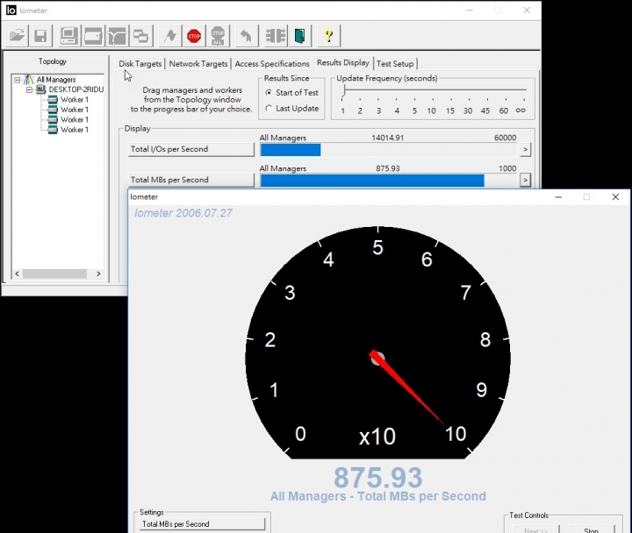Select Last Update radio button

tap(269, 109)
